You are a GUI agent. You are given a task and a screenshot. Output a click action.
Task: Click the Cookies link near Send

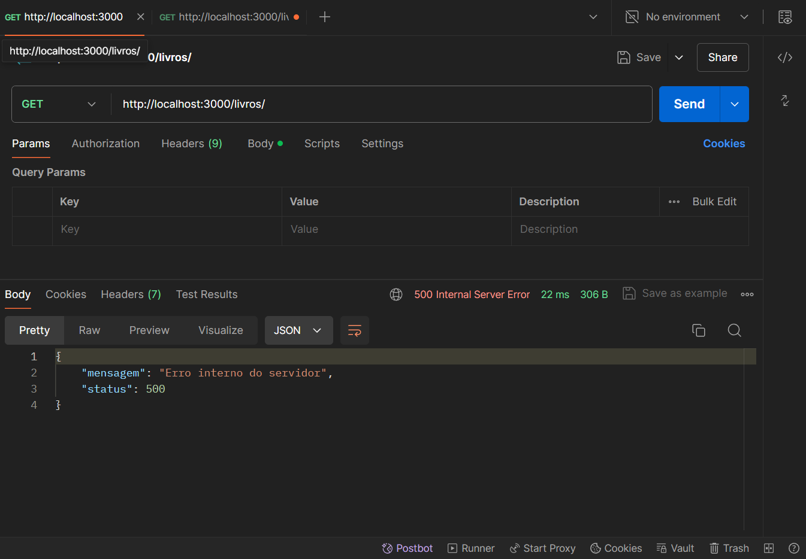[724, 144]
